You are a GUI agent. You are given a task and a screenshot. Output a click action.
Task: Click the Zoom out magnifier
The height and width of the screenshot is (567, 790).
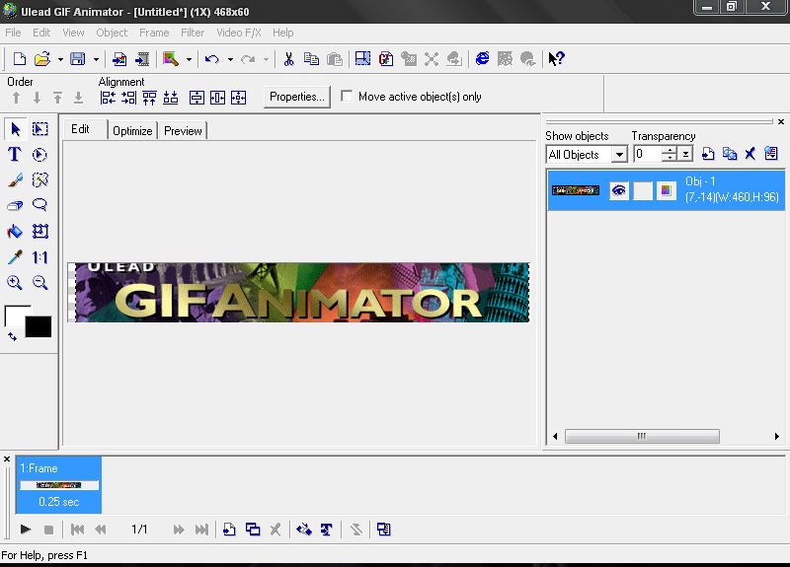coord(39,282)
